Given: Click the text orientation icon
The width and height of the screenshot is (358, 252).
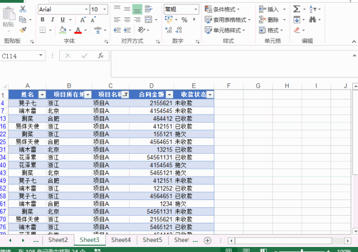Looking at the screenshot, I should (x=141, y=30).
